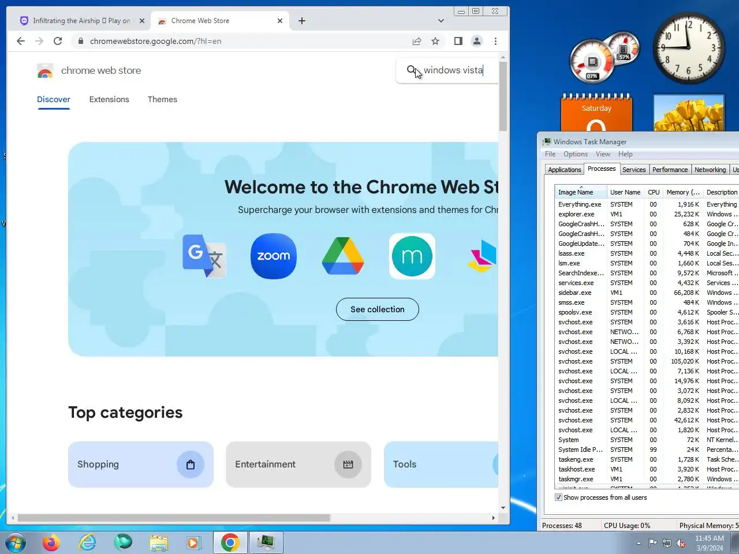Click the vertical page scrollbar thumb
The width and height of the screenshot is (739, 554).
tap(503, 96)
